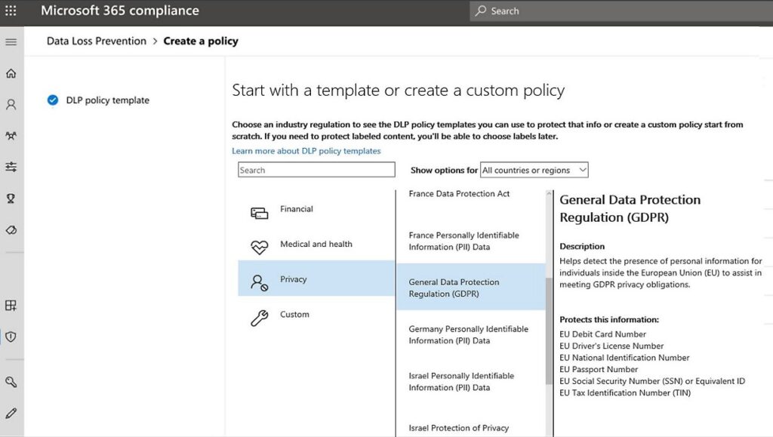Click the Data Loss Prevention breadcrumb

coord(95,41)
